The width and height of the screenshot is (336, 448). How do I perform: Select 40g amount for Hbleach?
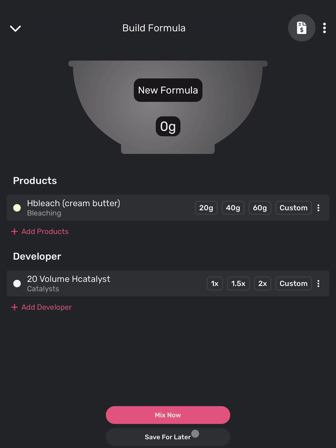pos(233,208)
